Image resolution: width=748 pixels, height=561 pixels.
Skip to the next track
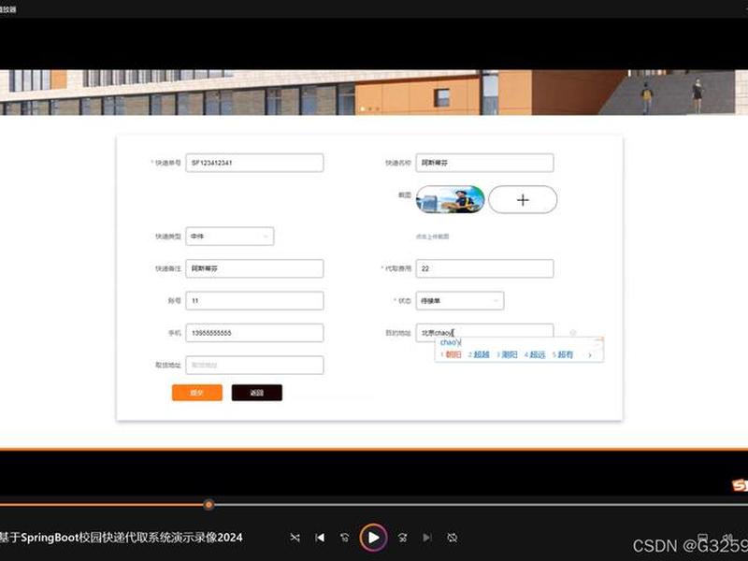tap(427, 538)
